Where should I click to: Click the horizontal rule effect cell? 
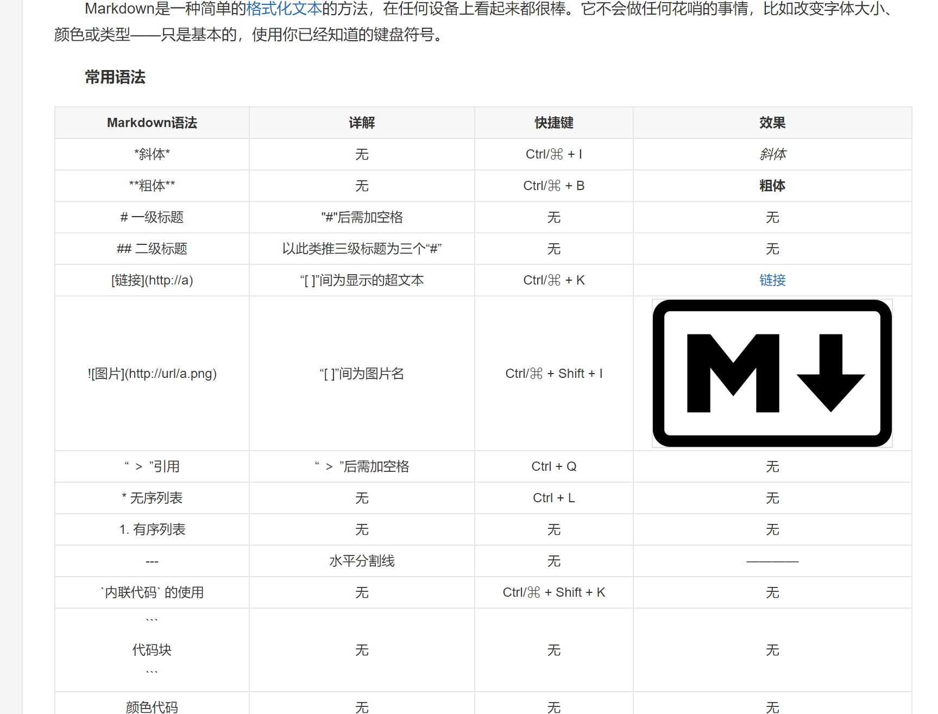pyautogui.click(x=772, y=561)
